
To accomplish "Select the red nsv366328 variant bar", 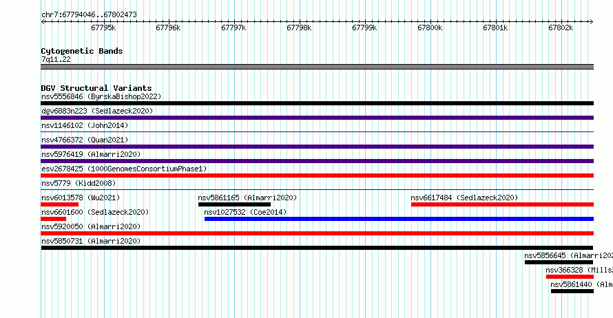I will tap(570, 277).
